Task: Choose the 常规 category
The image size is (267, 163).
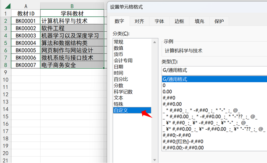Action: 119,41
